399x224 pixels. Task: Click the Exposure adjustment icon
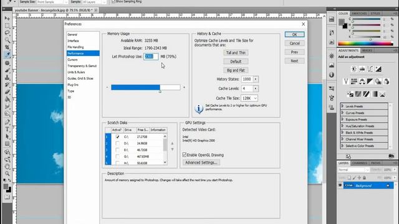pyautogui.click(x=378, y=69)
